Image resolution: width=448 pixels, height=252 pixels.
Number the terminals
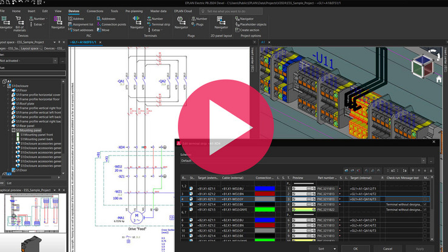coord(155,19)
